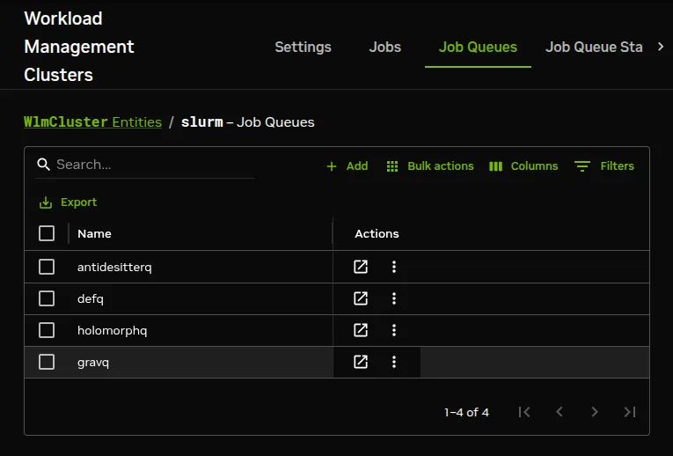Switch to the Settings tab
Image resolution: width=673 pixels, height=456 pixels.
point(303,47)
